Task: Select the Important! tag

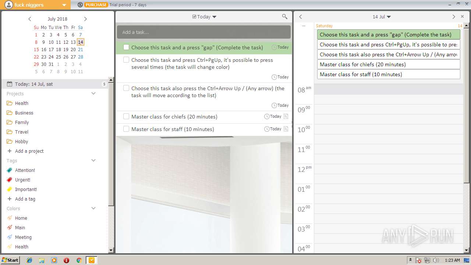Action: point(26,189)
